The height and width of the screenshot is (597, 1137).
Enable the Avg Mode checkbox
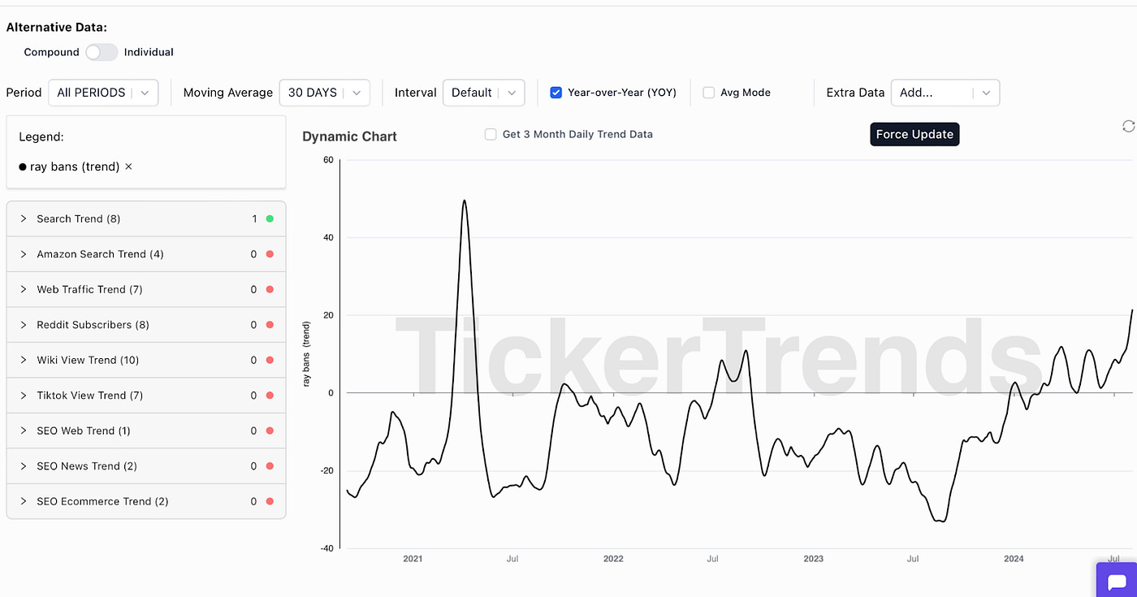pyautogui.click(x=709, y=93)
